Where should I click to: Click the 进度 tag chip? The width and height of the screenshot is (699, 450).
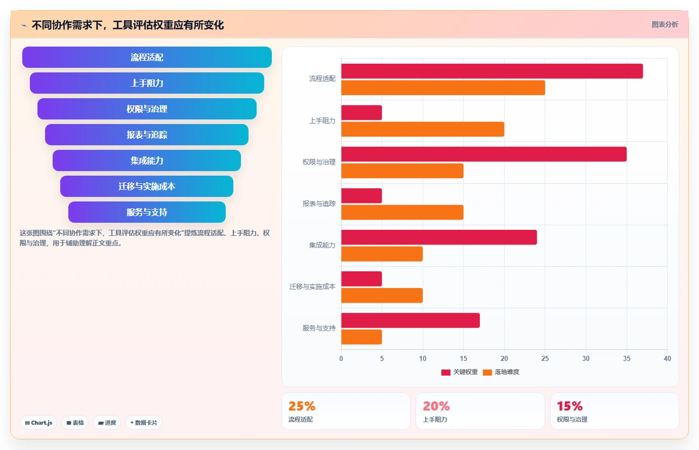pos(107,423)
